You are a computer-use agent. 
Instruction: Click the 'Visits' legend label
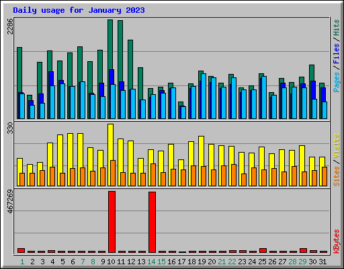pos(336,147)
